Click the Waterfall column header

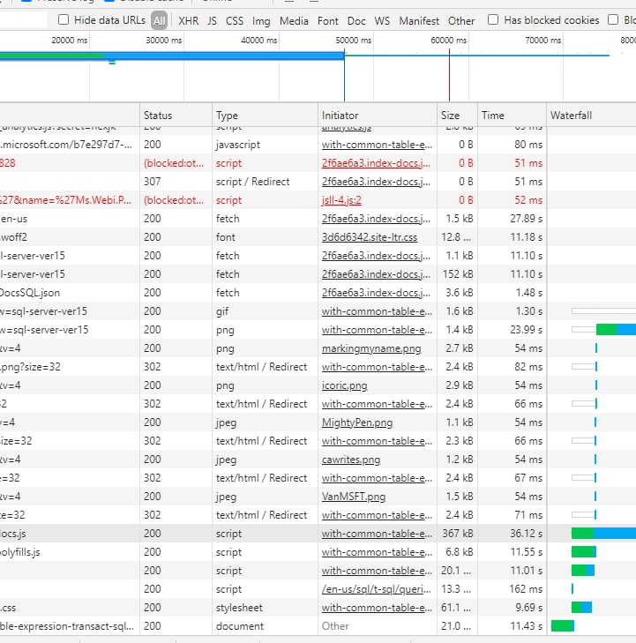click(x=572, y=116)
